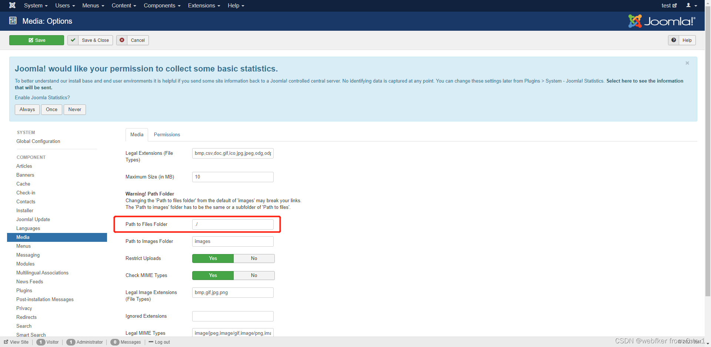Open the Content dropdown menu
Screen dimensions: 711x347
[124, 6]
